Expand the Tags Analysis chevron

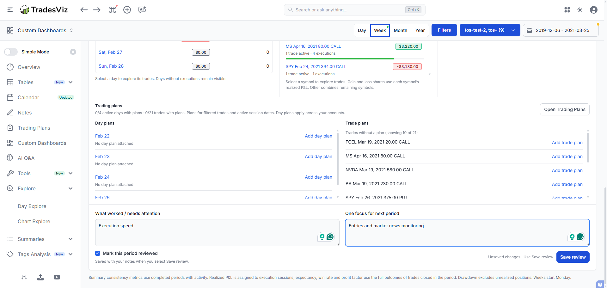[71, 254]
